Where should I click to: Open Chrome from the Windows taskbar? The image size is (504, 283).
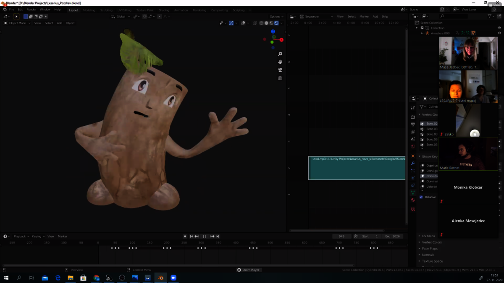(96, 278)
